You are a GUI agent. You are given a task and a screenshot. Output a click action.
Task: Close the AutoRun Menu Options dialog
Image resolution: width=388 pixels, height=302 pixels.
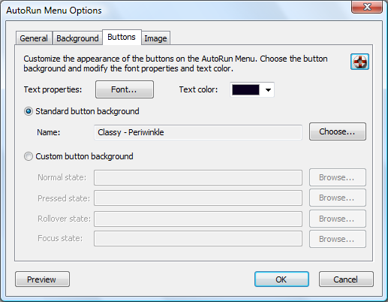(367, 7)
